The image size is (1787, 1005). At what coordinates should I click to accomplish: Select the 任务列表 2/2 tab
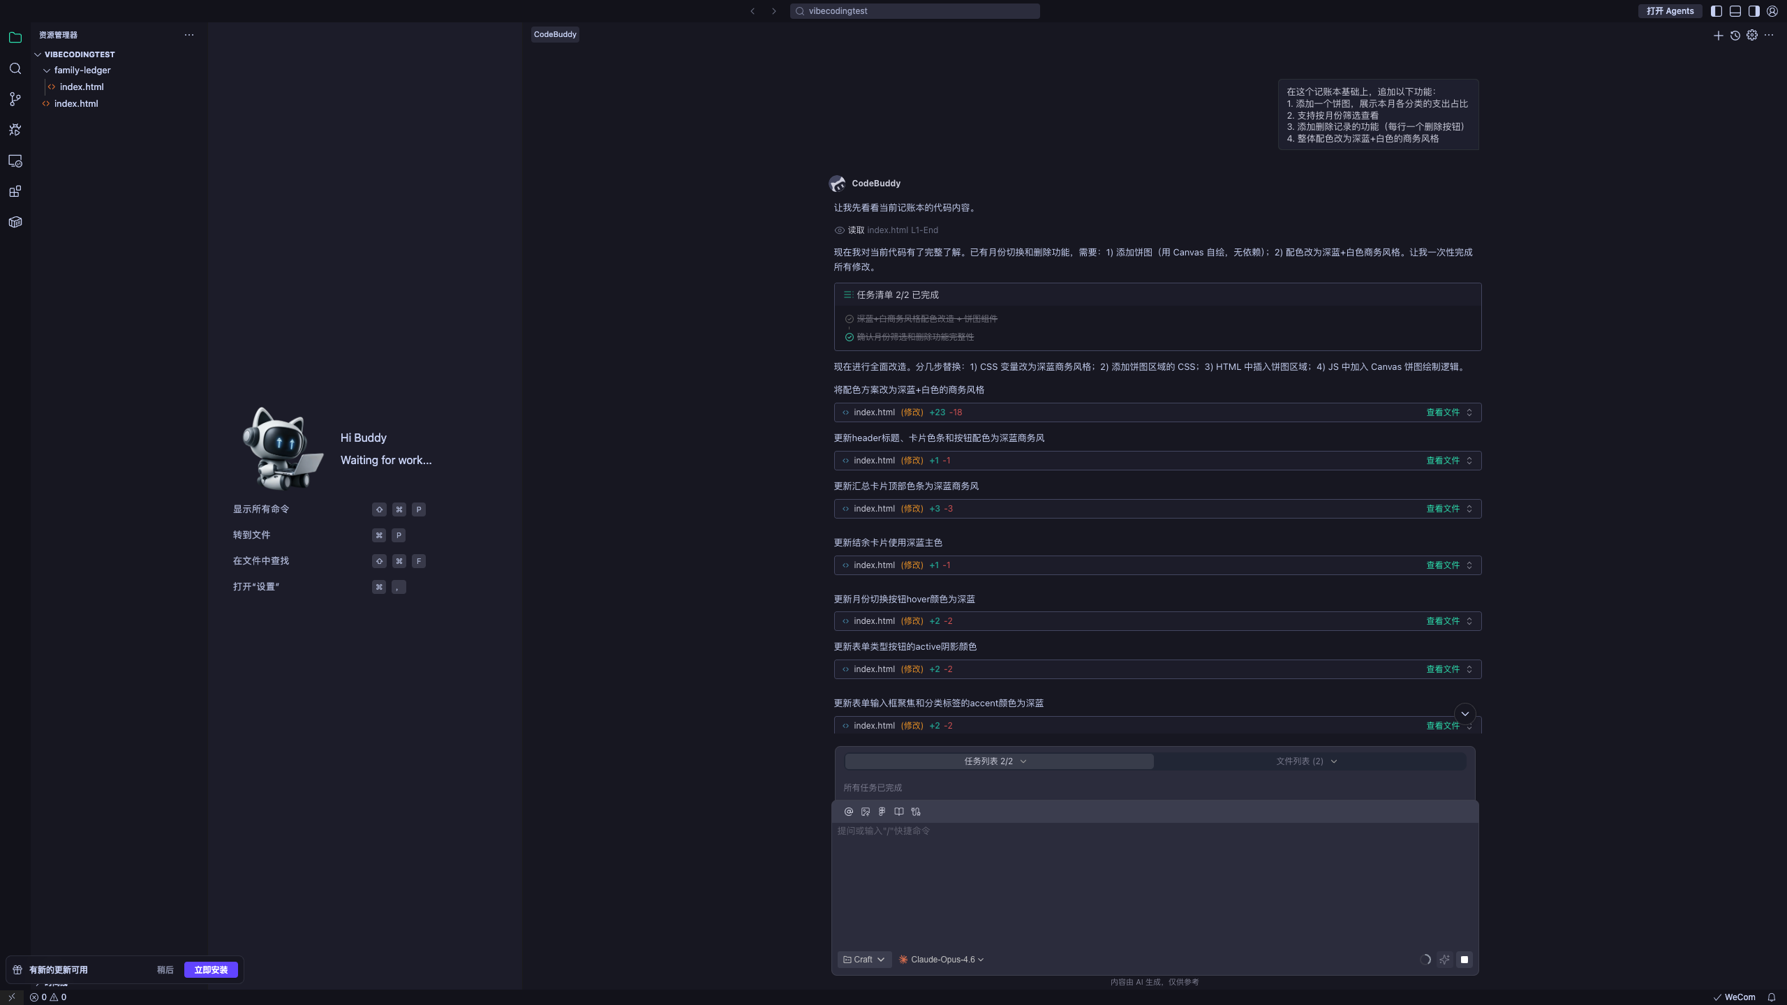click(996, 761)
